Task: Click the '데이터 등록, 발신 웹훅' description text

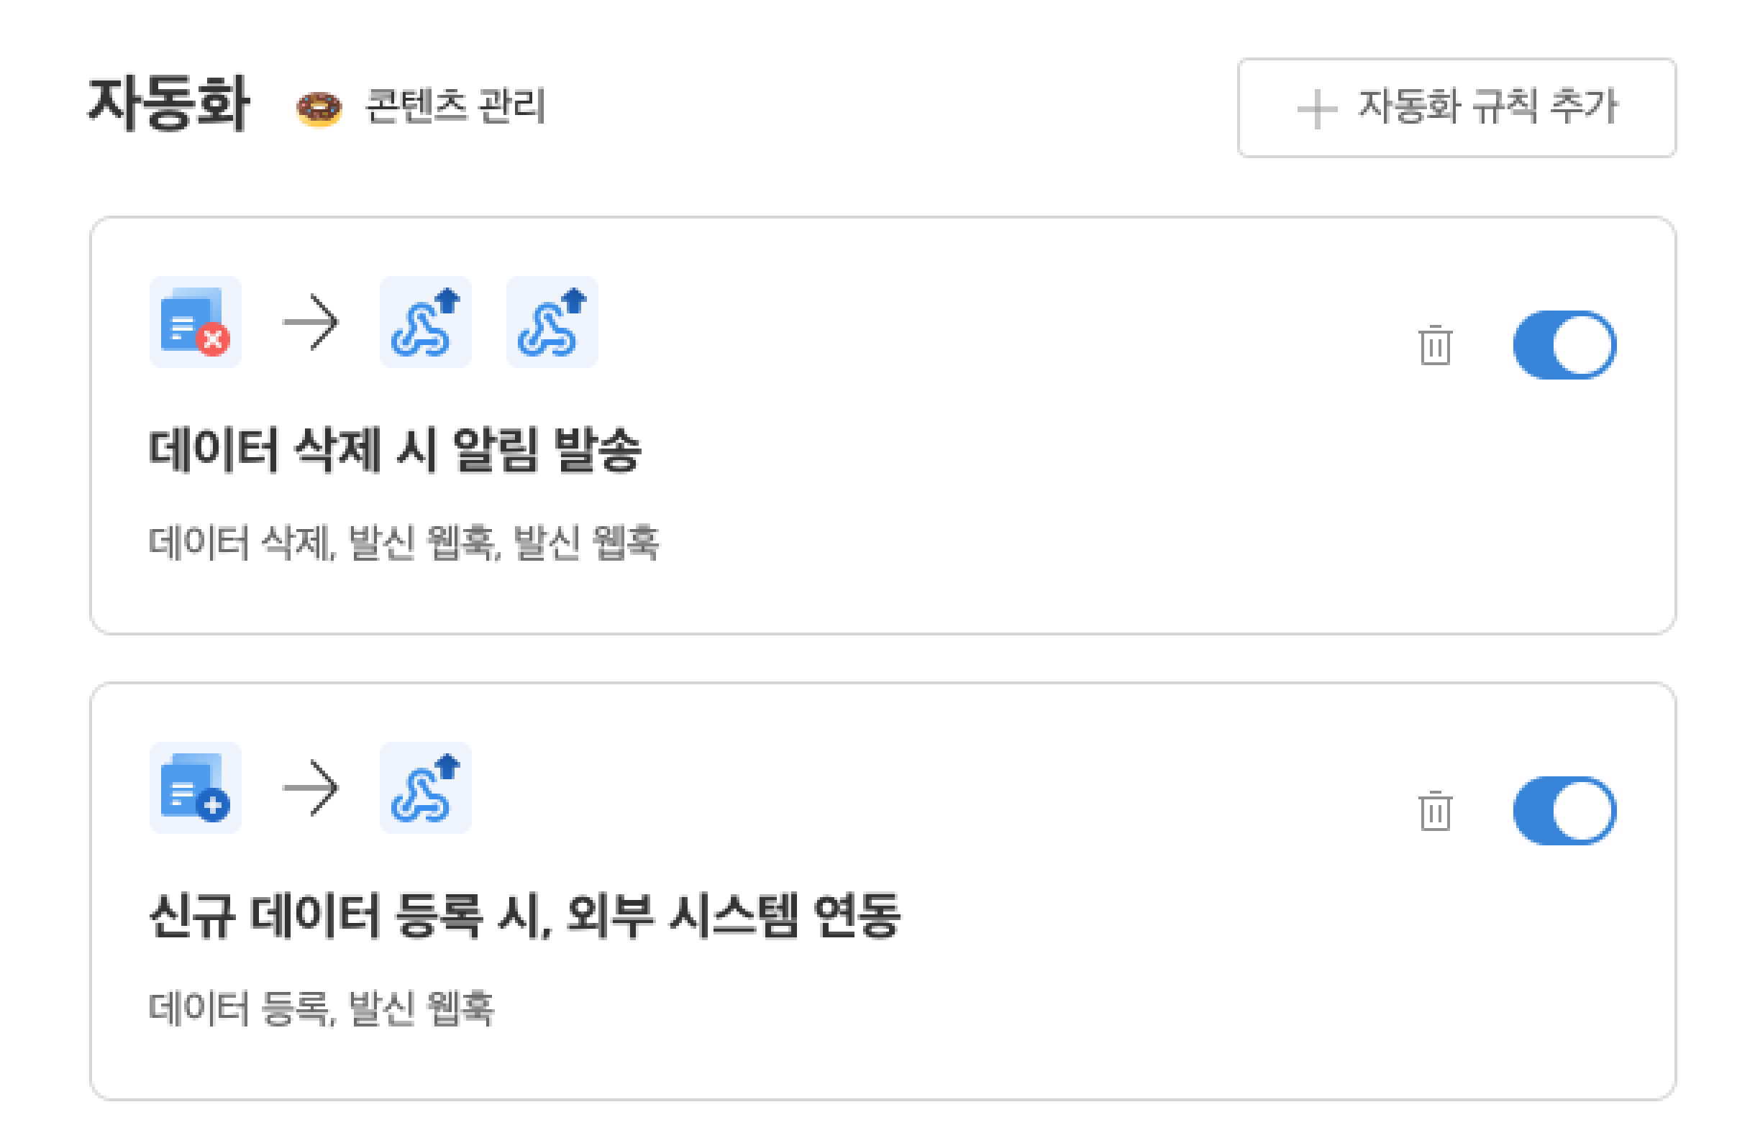Action: 322,1009
